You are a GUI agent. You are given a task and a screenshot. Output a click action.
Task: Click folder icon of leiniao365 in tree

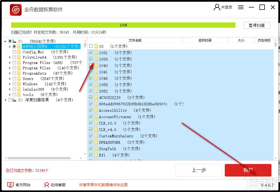(19, 89)
